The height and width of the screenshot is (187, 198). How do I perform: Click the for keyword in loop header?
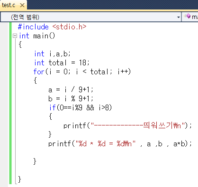click(x=39, y=71)
